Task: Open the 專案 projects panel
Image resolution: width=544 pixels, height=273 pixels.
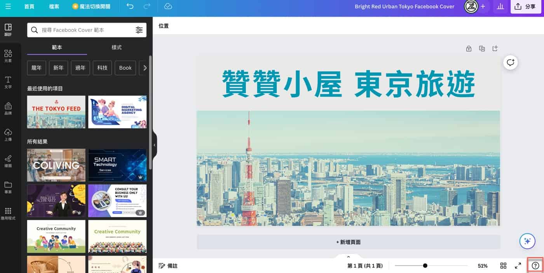Action: 8,187
